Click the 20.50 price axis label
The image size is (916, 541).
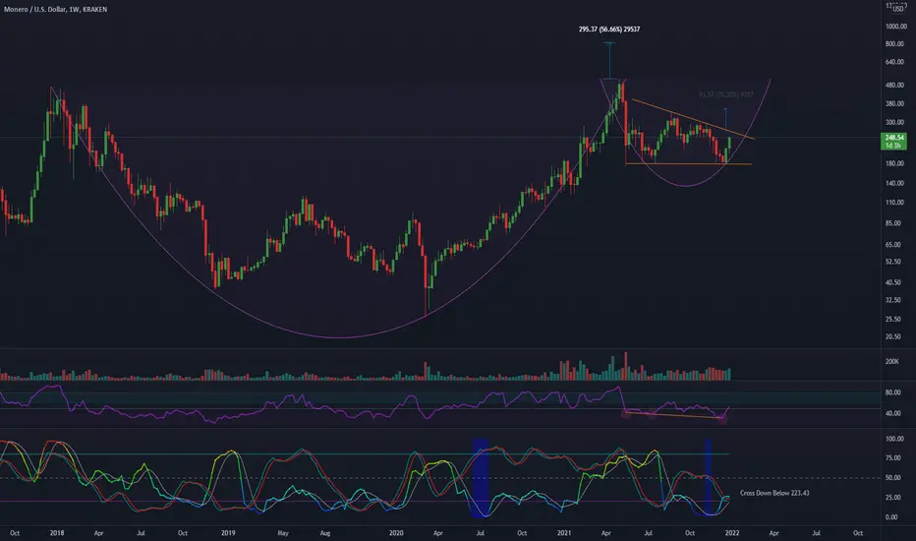click(893, 336)
